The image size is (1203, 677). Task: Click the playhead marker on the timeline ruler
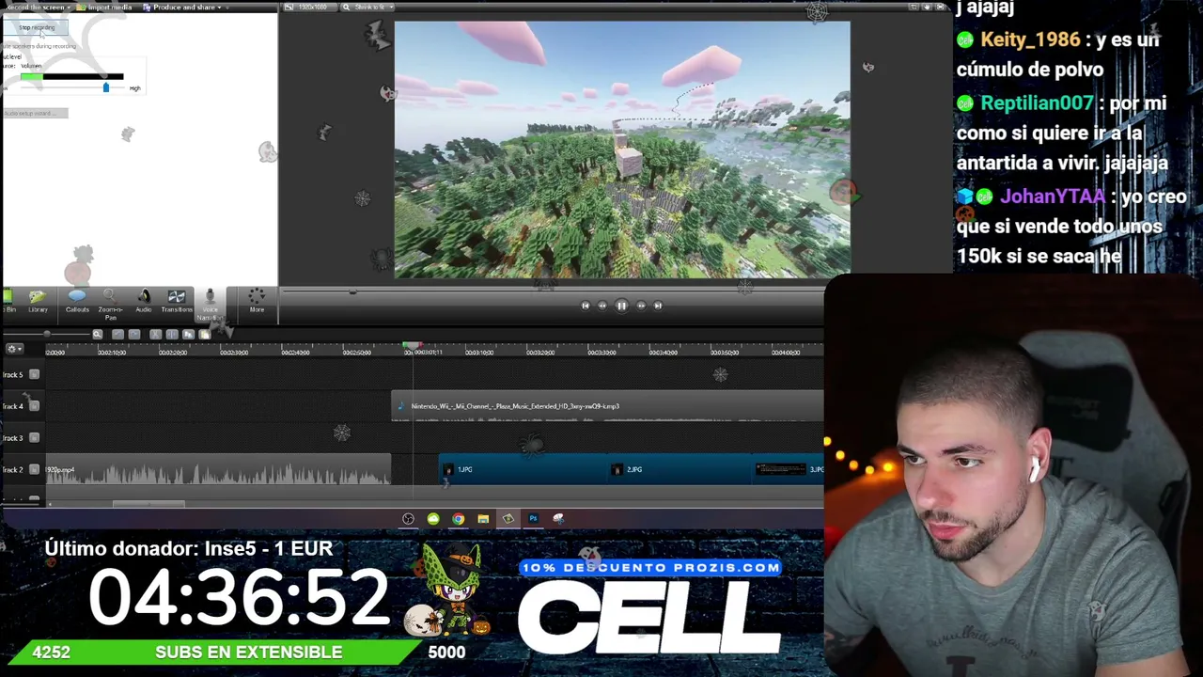(x=413, y=346)
